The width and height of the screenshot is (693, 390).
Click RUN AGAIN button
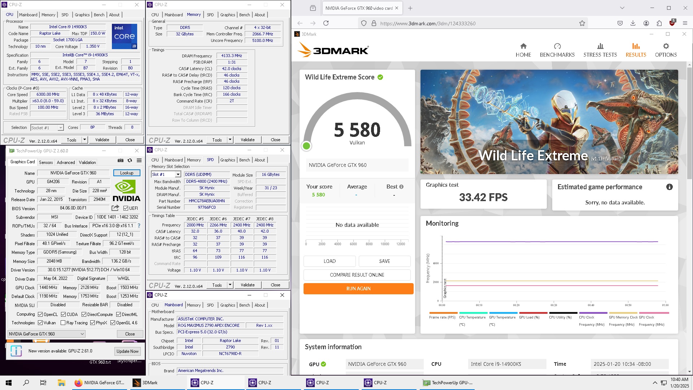pyautogui.click(x=358, y=289)
